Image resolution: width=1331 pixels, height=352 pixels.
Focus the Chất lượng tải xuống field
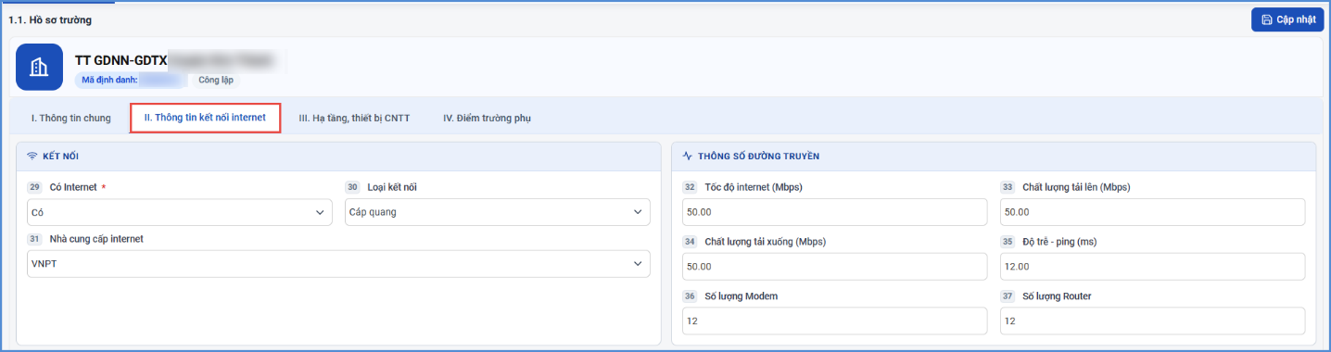835,267
